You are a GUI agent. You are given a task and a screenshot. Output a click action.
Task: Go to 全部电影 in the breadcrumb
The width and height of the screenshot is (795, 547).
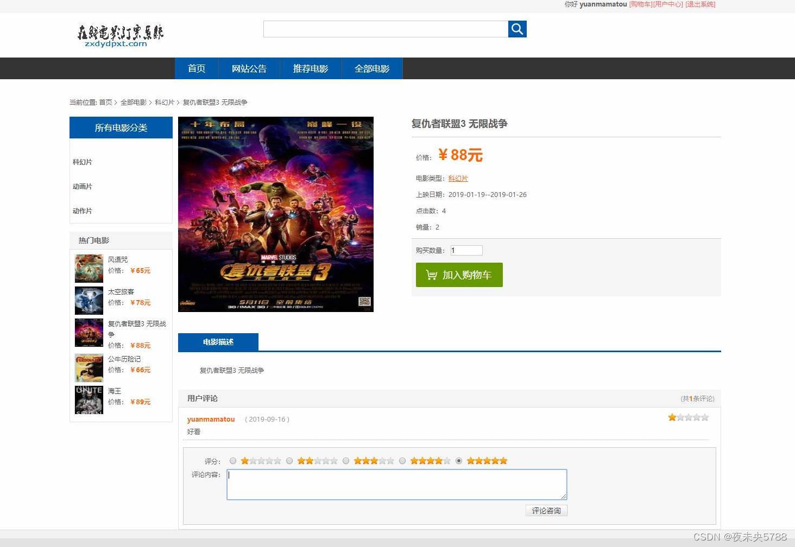[x=134, y=102]
